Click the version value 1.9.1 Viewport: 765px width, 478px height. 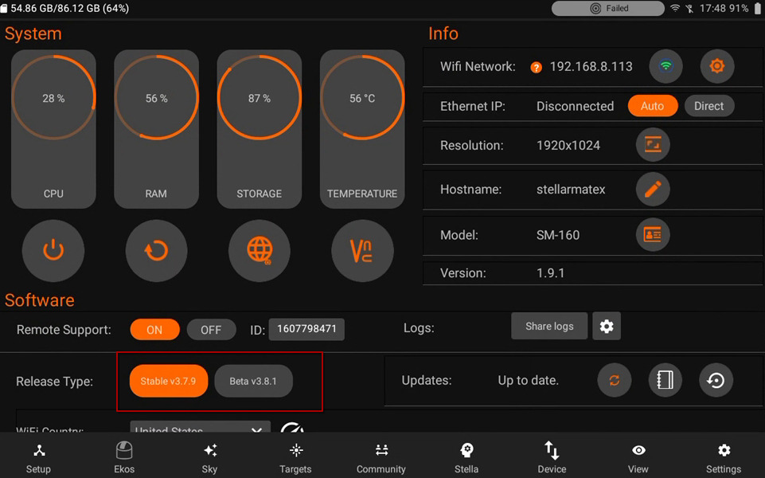550,273
